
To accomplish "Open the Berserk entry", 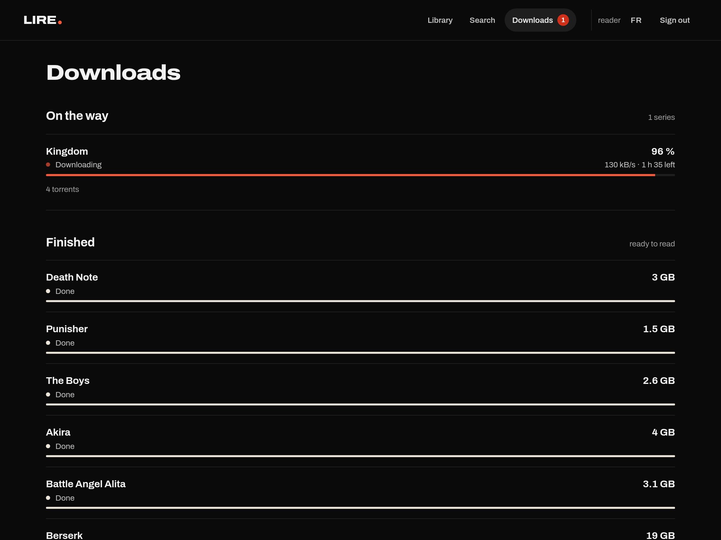I will coord(64,535).
